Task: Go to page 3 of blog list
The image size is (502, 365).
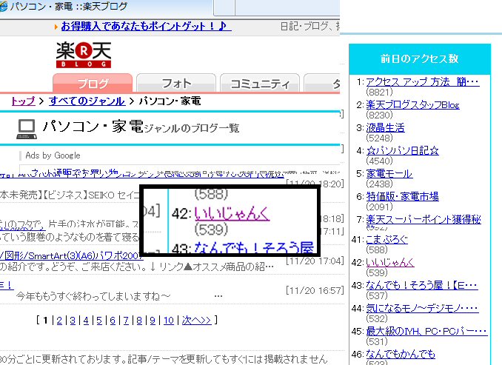Action: [x=73, y=320]
